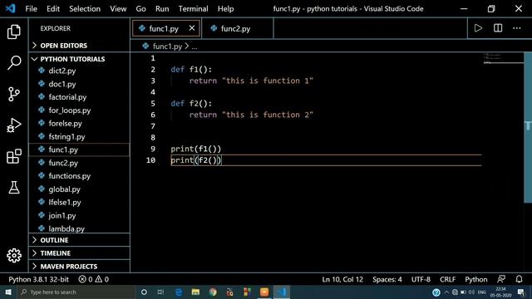This screenshot has width=532, height=299.
Task: Open the Manage gear icon
Action: pyautogui.click(x=14, y=255)
